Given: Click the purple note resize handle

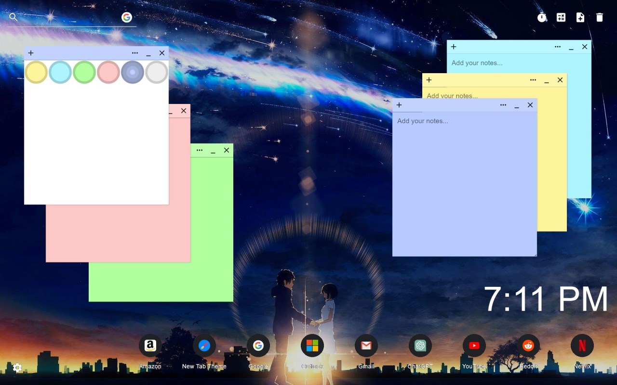Looking at the screenshot, I should click(535, 254).
